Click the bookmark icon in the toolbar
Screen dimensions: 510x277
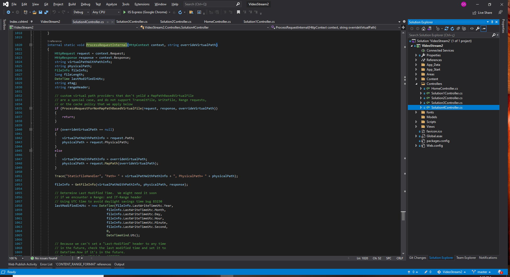tap(238, 12)
